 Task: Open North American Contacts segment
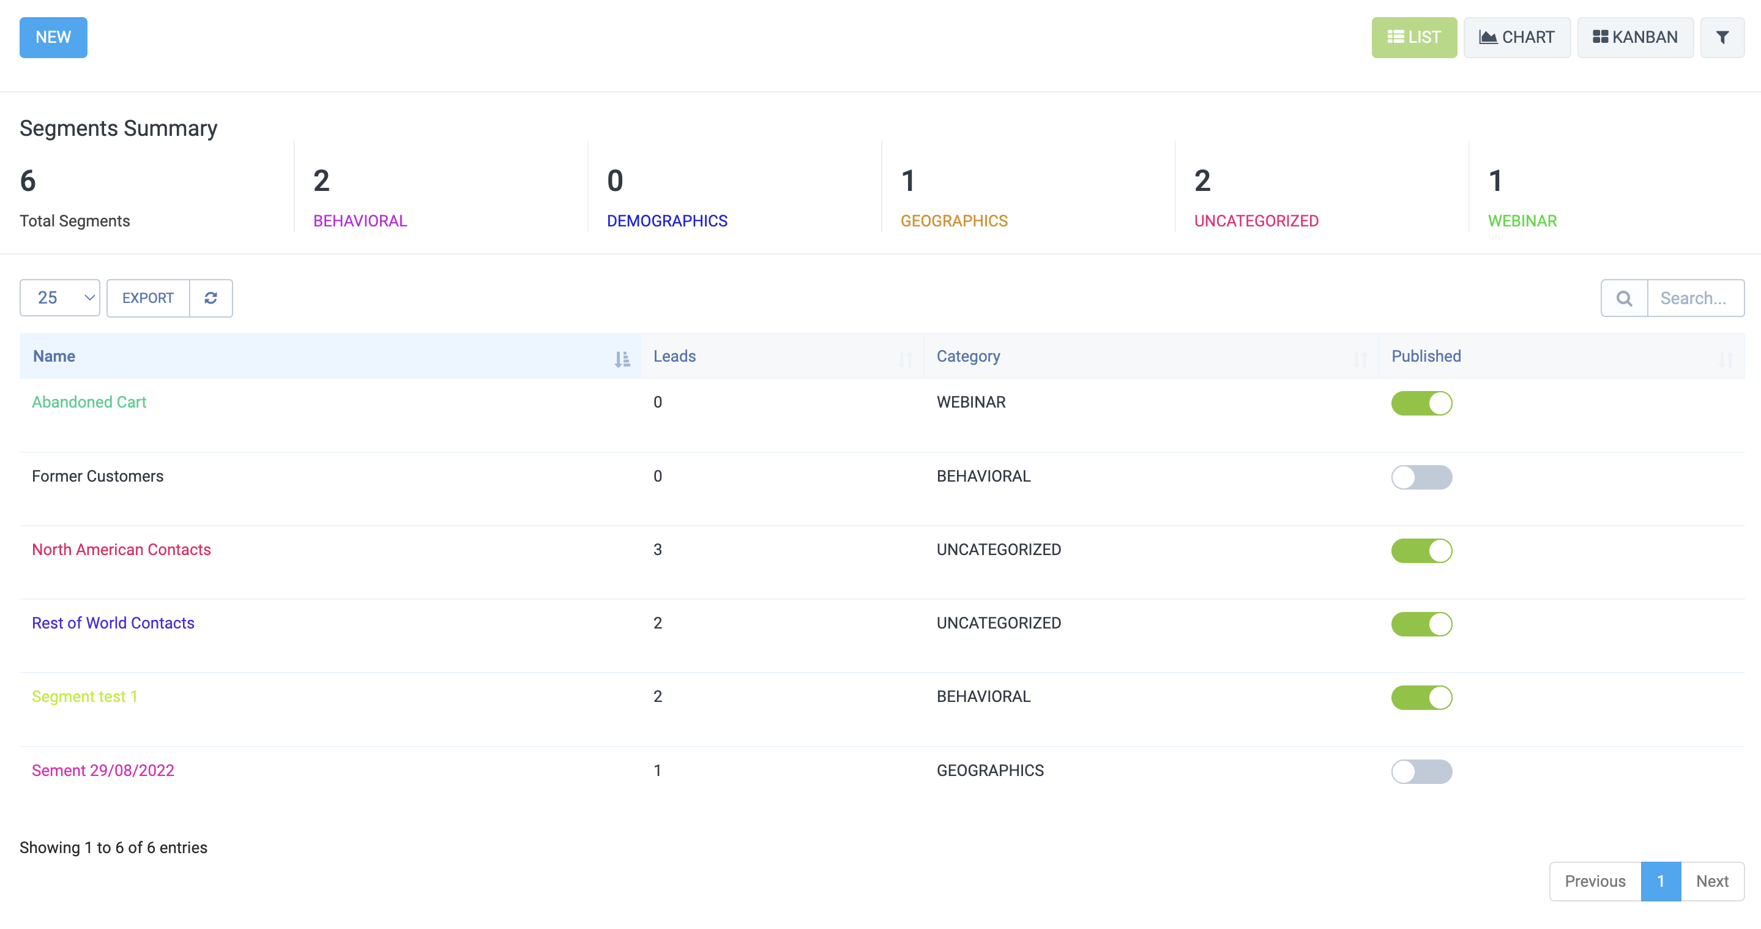(x=121, y=550)
